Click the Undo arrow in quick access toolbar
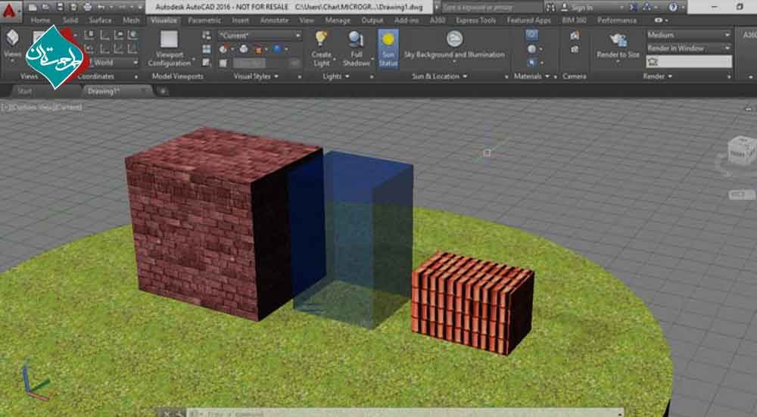Image resolution: width=757 pixels, height=417 pixels. coord(101,8)
